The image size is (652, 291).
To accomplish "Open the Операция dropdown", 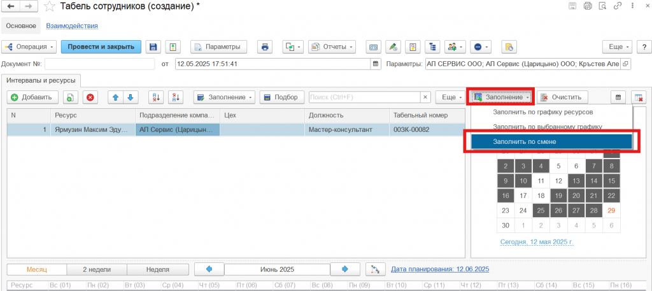I will (30, 47).
